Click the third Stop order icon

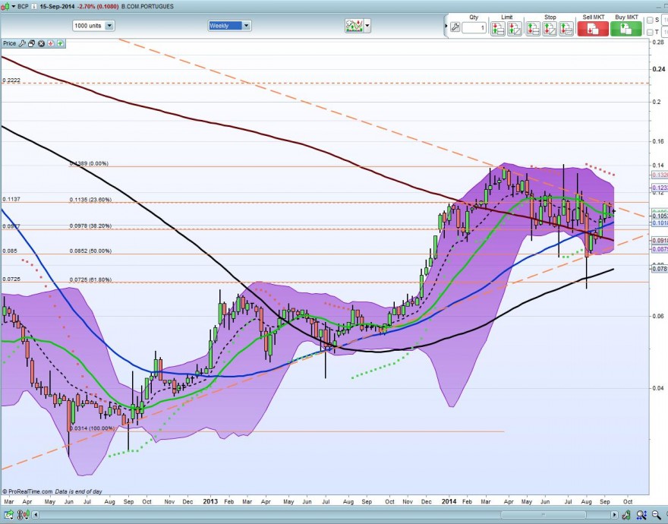(566, 29)
